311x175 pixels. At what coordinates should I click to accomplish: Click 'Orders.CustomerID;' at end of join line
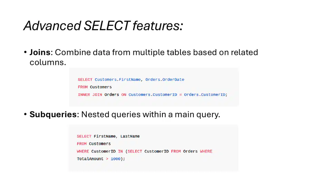coord(206,95)
